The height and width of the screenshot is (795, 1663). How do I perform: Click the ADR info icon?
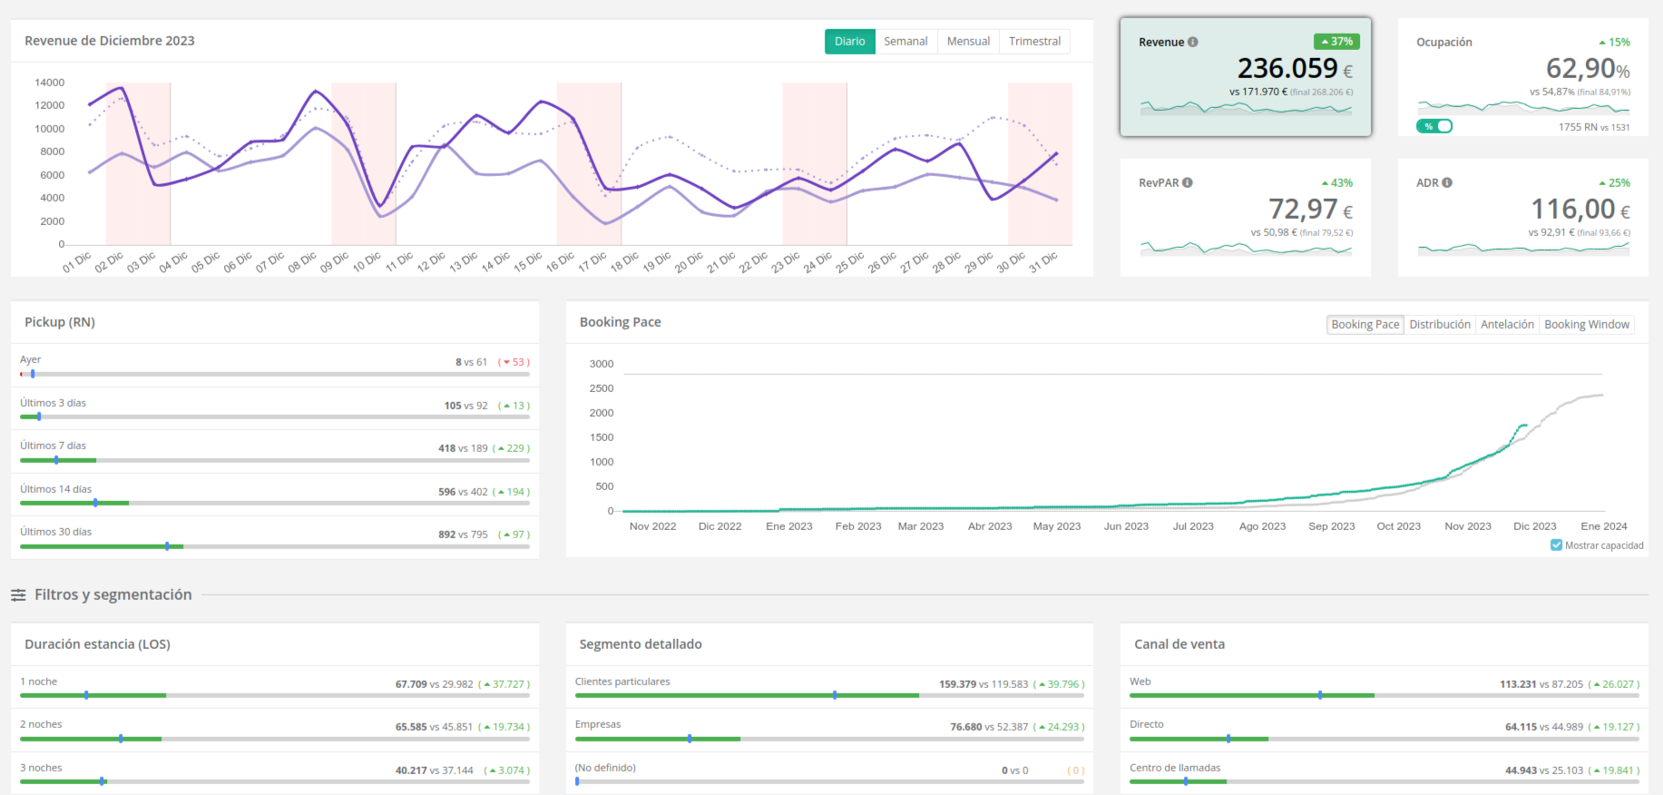click(1447, 182)
